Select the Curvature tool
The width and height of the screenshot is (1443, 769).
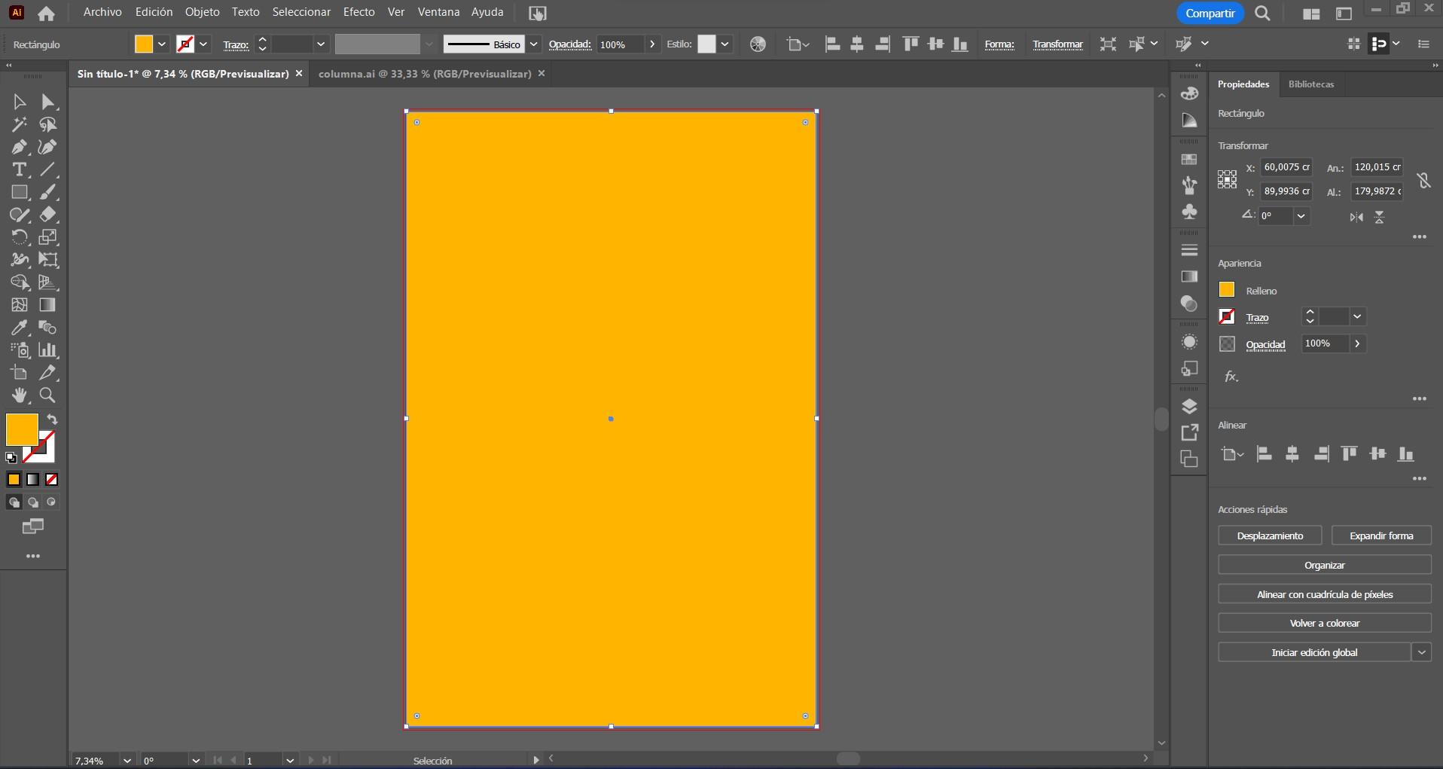[x=48, y=147]
